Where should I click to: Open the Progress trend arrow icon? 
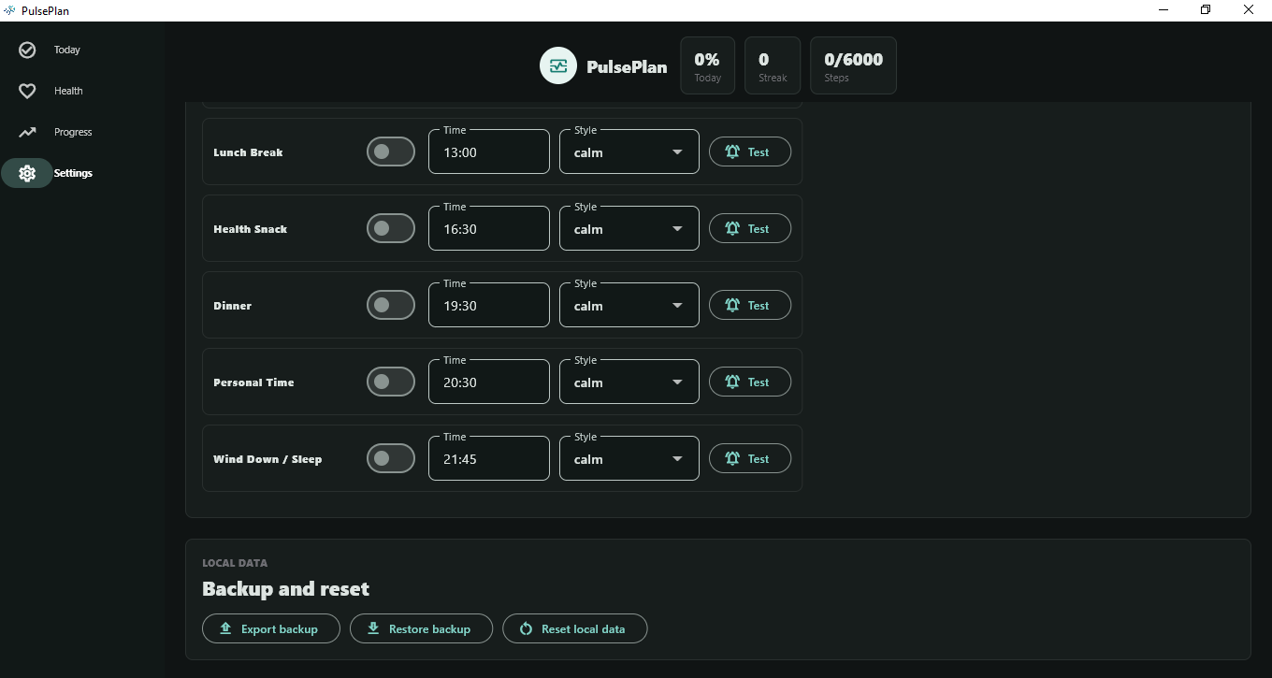pyautogui.click(x=27, y=132)
